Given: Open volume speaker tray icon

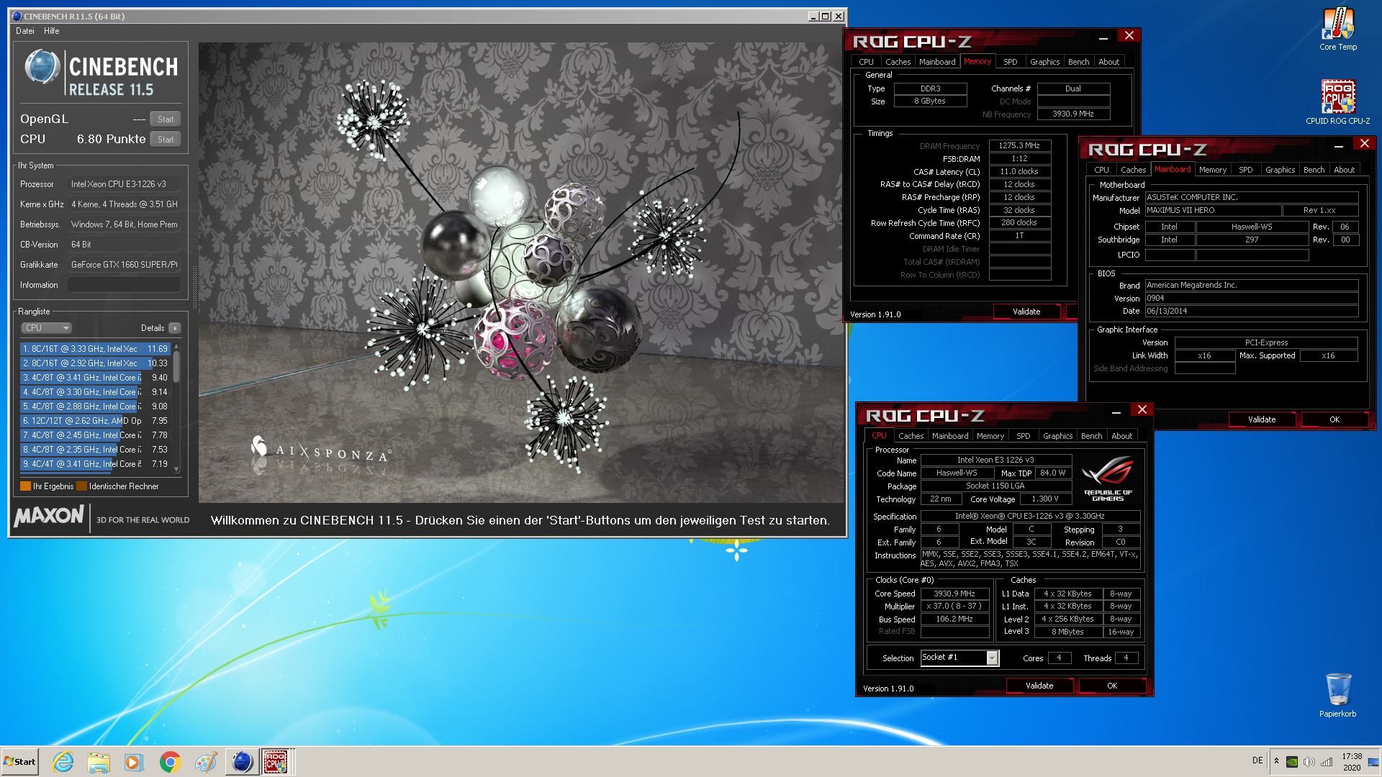Looking at the screenshot, I should [1309, 762].
